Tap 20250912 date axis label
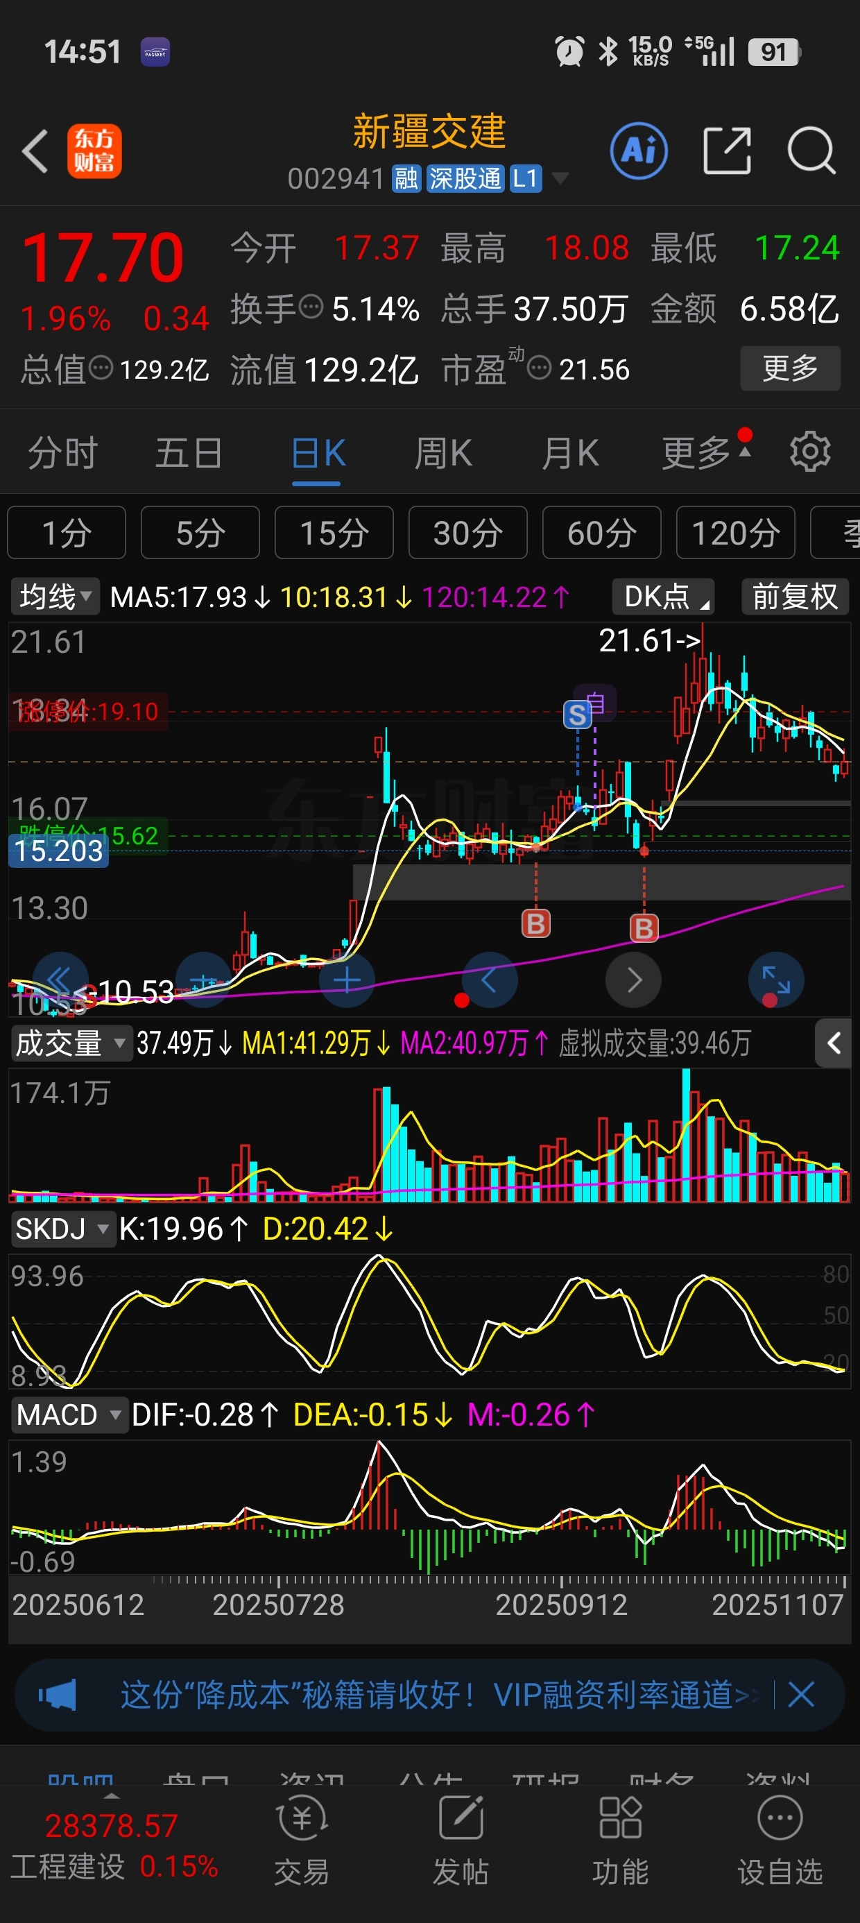 pos(561,1605)
